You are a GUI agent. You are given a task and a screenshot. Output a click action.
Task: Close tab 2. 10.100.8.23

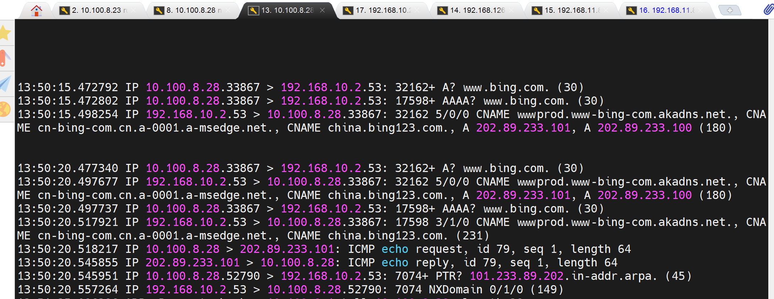coord(134,11)
